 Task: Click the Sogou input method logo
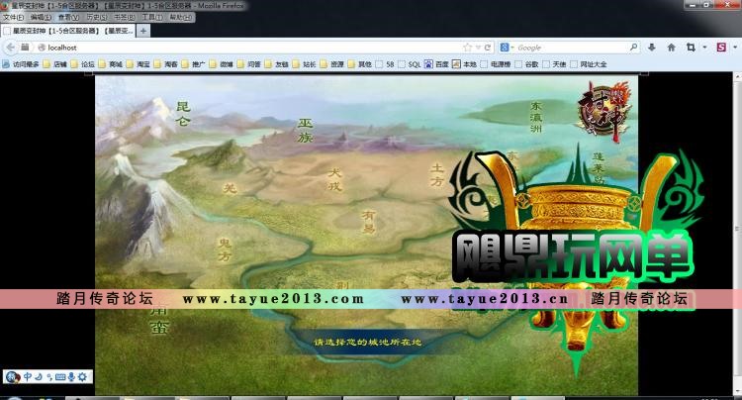[13, 377]
